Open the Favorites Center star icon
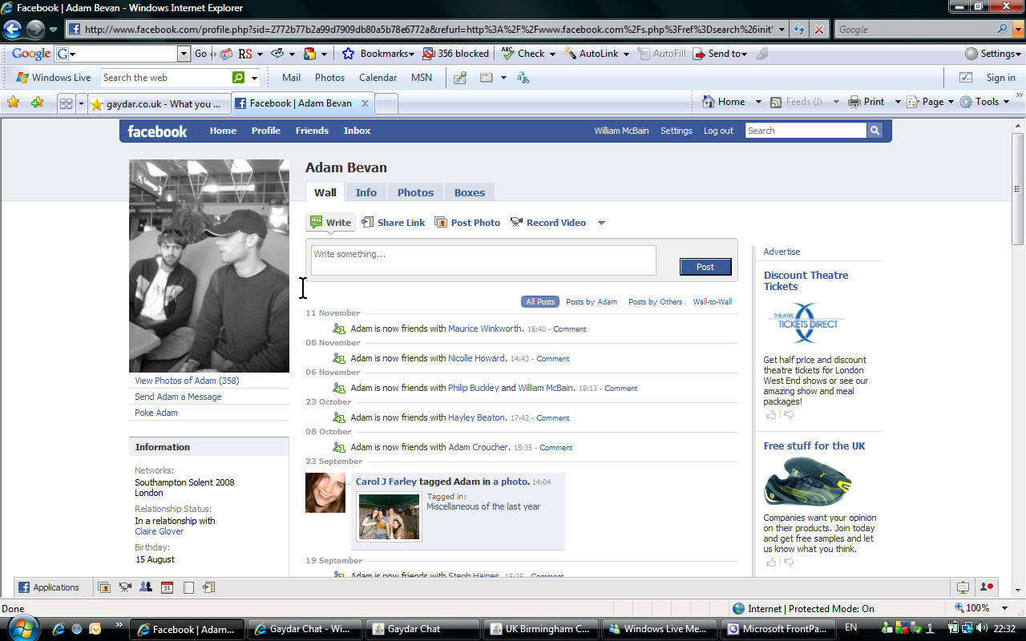 point(13,103)
